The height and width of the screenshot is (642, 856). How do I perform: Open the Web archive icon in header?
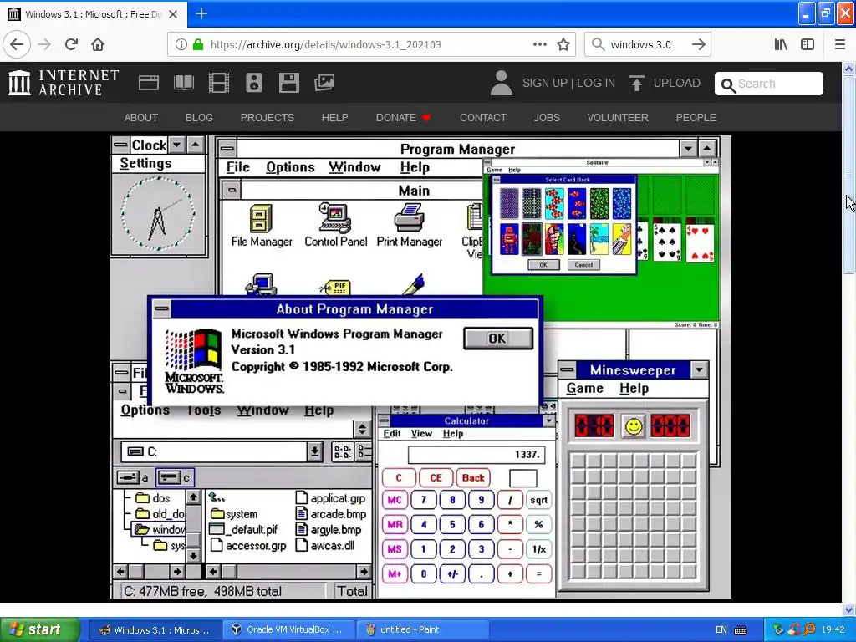pyautogui.click(x=149, y=83)
